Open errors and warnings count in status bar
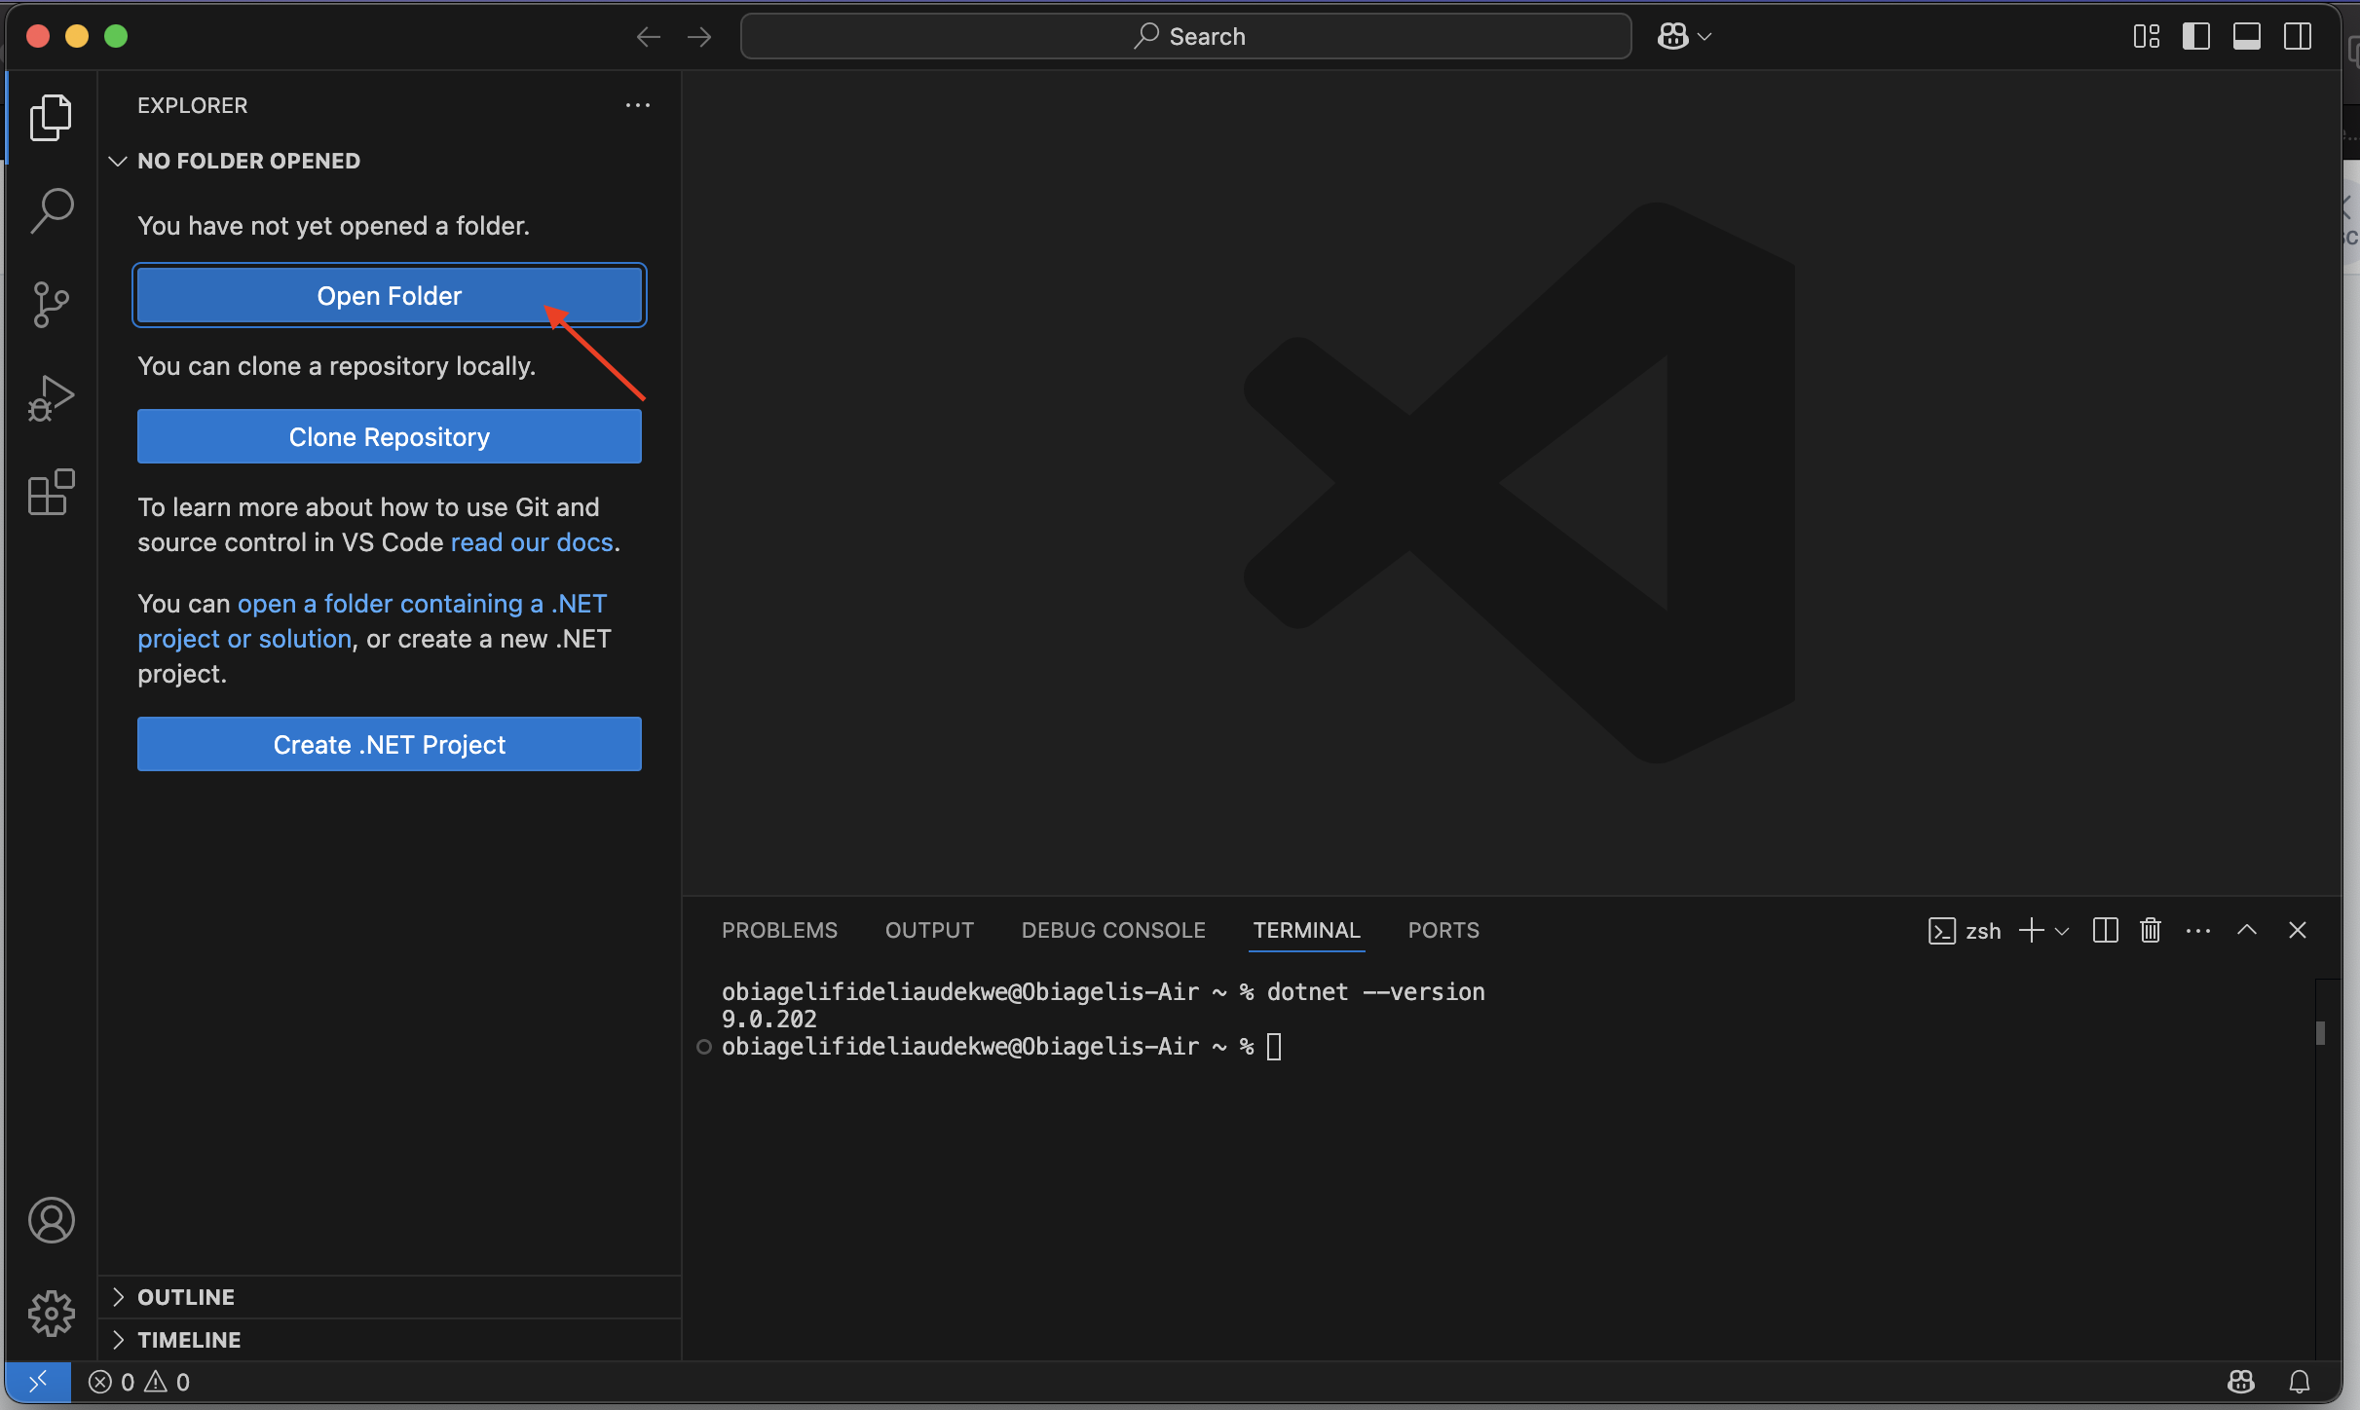The height and width of the screenshot is (1410, 2360). tap(139, 1382)
